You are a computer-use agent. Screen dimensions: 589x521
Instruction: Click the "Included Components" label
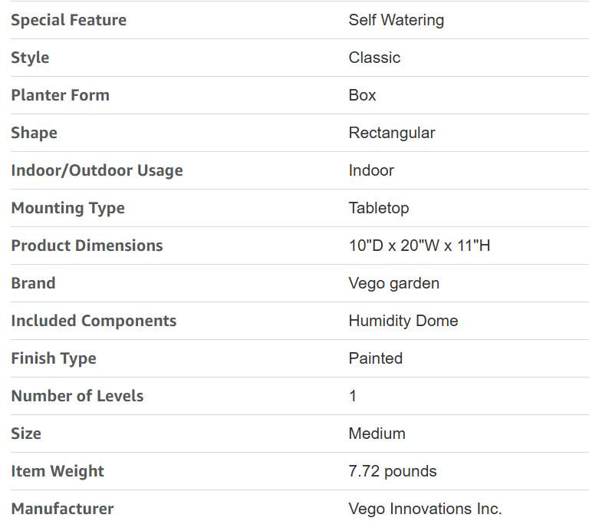point(94,321)
